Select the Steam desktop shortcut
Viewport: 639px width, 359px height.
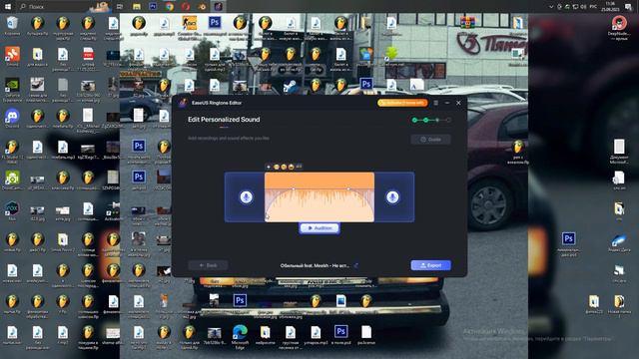coord(291,86)
